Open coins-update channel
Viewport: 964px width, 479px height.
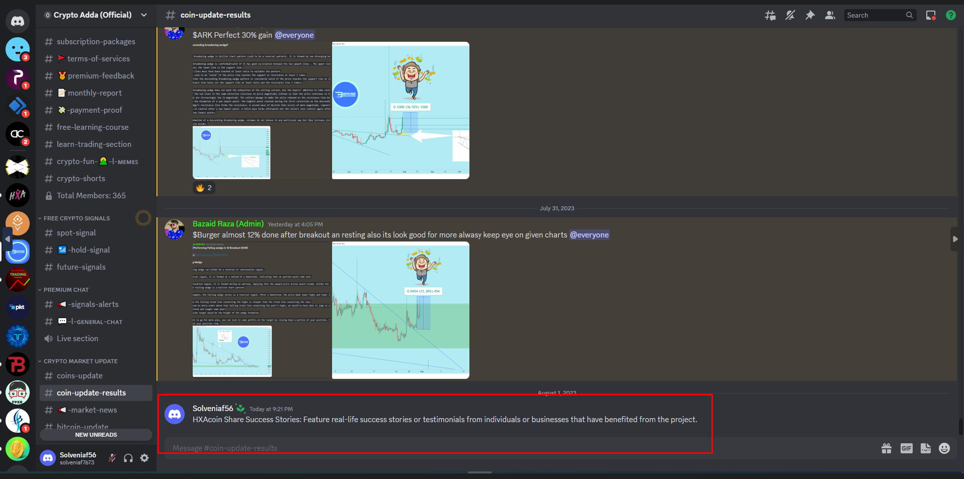[96, 376]
